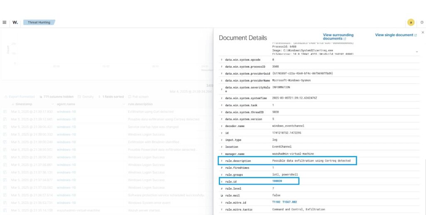Screen dimensions: 426x215
Task: Collapse the expanded full log field arrow
Action: (x=417, y=51)
